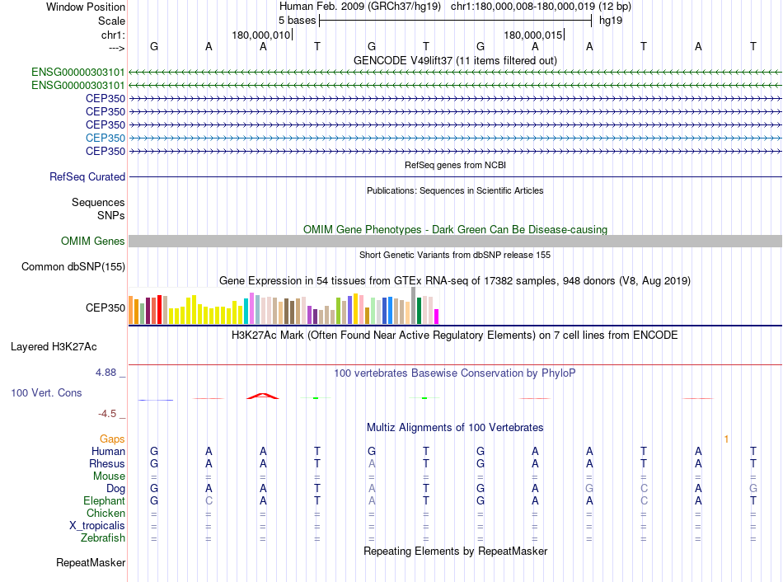783x582 pixels.
Task: Click the Multiz Alignments of 100 Vertebrates title
Action: [x=455, y=428]
